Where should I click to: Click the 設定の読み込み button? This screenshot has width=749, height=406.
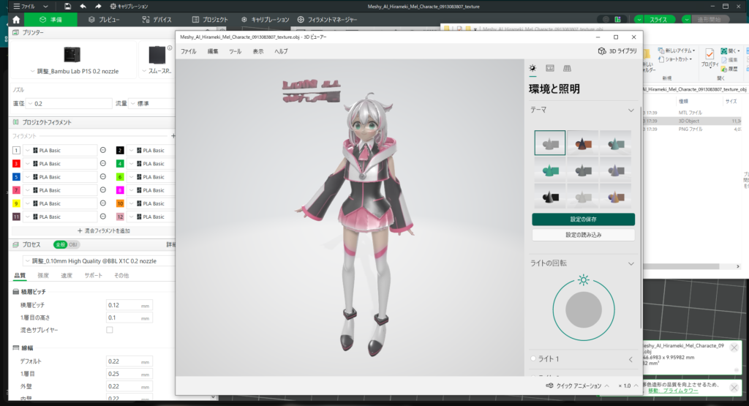coord(583,235)
